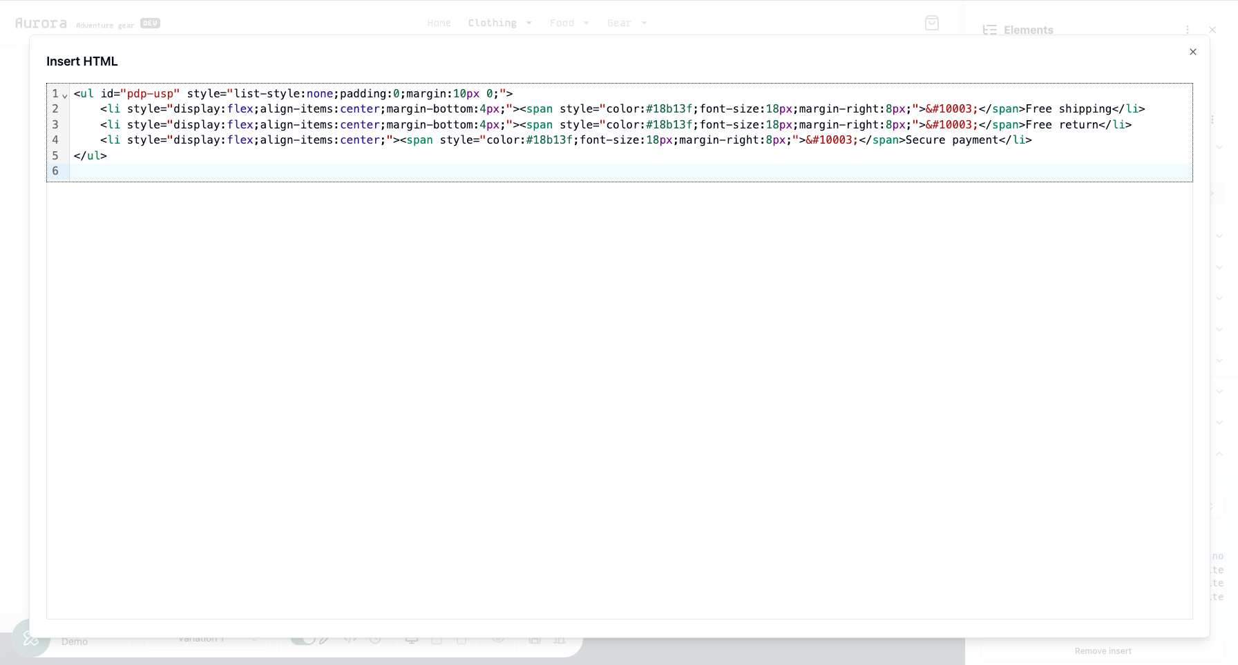Viewport: 1238px width, 665px height.
Task: Close the Insert HTML dialog
Action: click(1192, 52)
